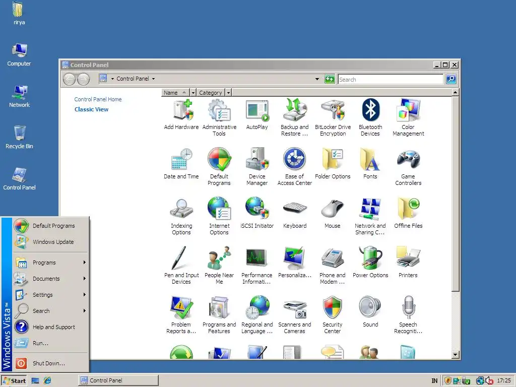Open the Fonts folder
Image resolution: width=516 pixels, height=387 pixels.
coord(370,164)
